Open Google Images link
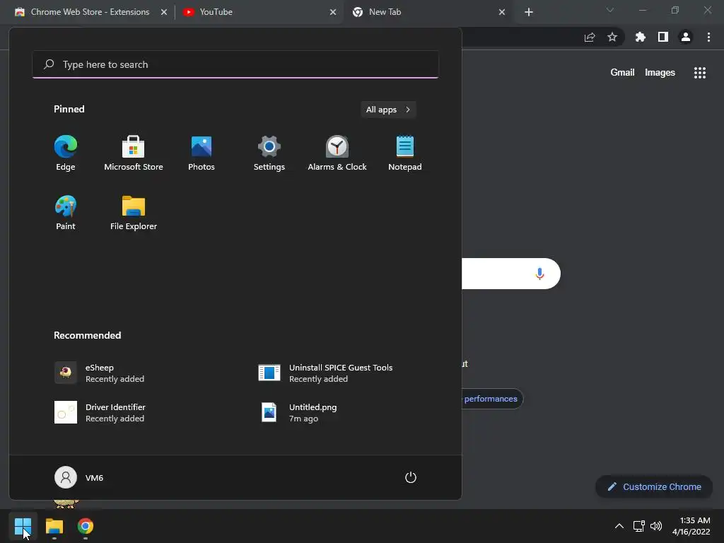The height and width of the screenshot is (543, 724). (660, 73)
